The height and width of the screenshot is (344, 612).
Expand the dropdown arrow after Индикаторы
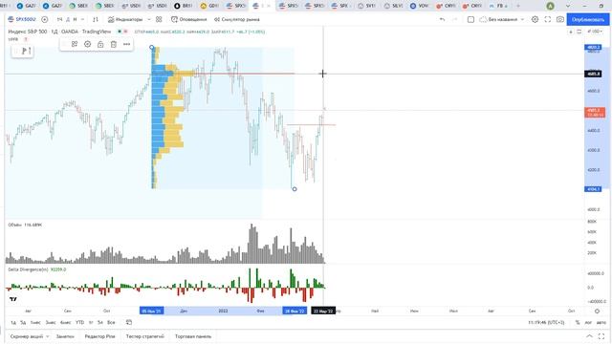(149, 19)
